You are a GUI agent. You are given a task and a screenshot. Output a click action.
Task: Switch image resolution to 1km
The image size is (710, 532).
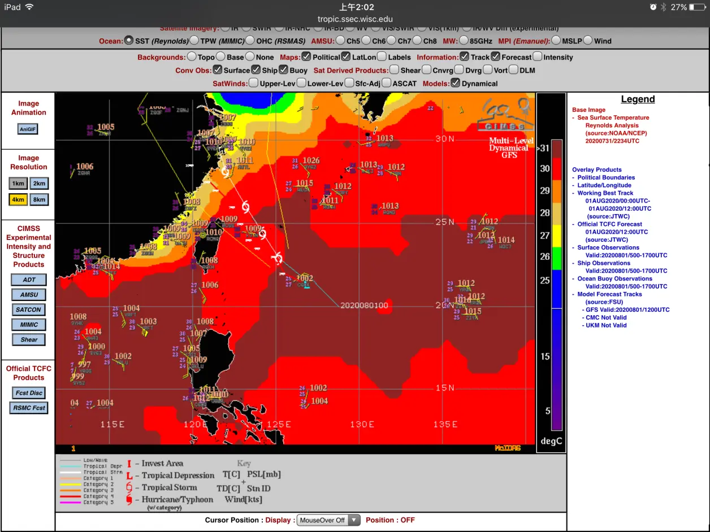pos(18,184)
